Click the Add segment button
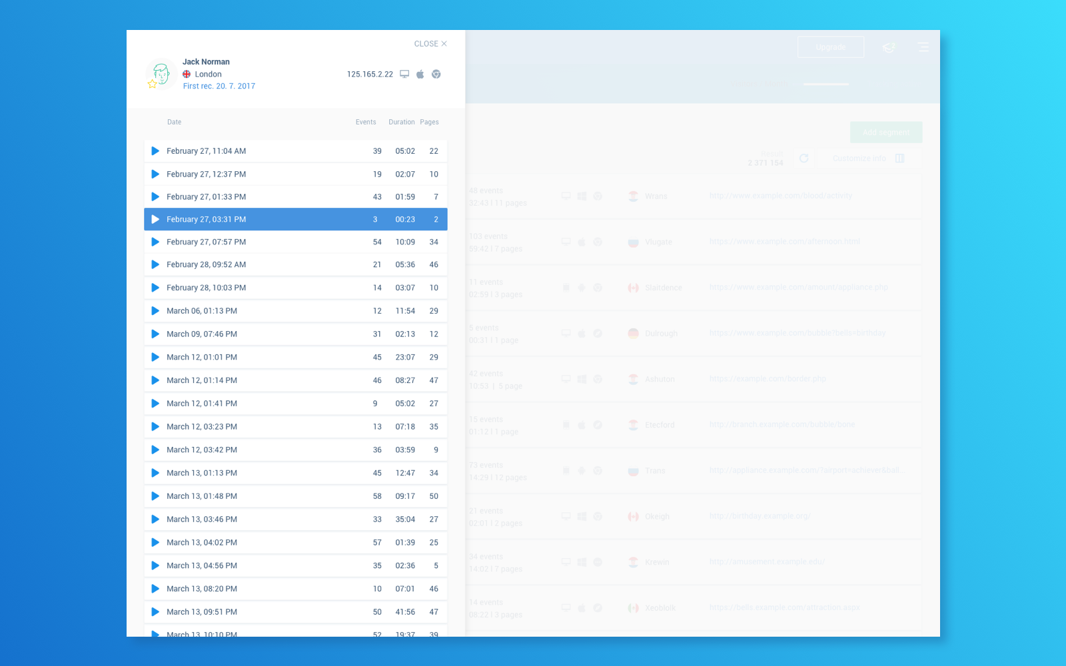The width and height of the screenshot is (1066, 666). [x=885, y=132]
